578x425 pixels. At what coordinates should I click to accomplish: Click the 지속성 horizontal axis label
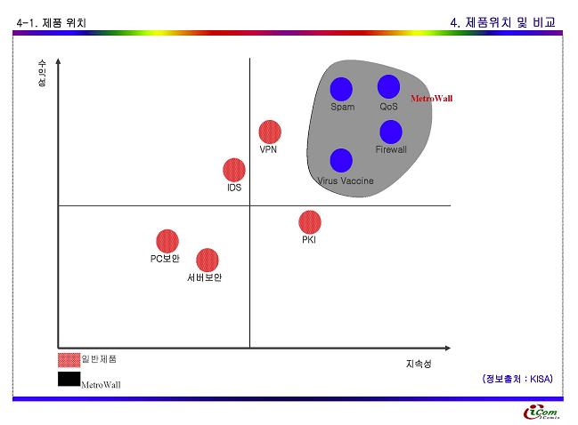(418, 365)
